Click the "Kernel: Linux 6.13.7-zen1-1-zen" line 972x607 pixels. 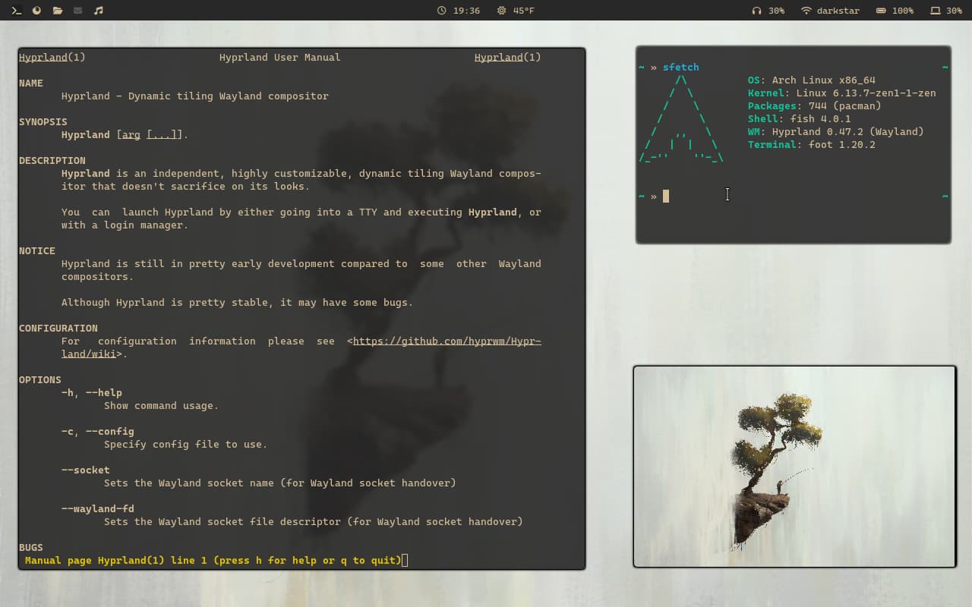point(842,93)
